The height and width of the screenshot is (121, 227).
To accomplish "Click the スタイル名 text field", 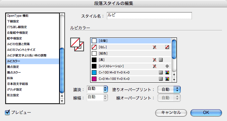I will 149,16.
